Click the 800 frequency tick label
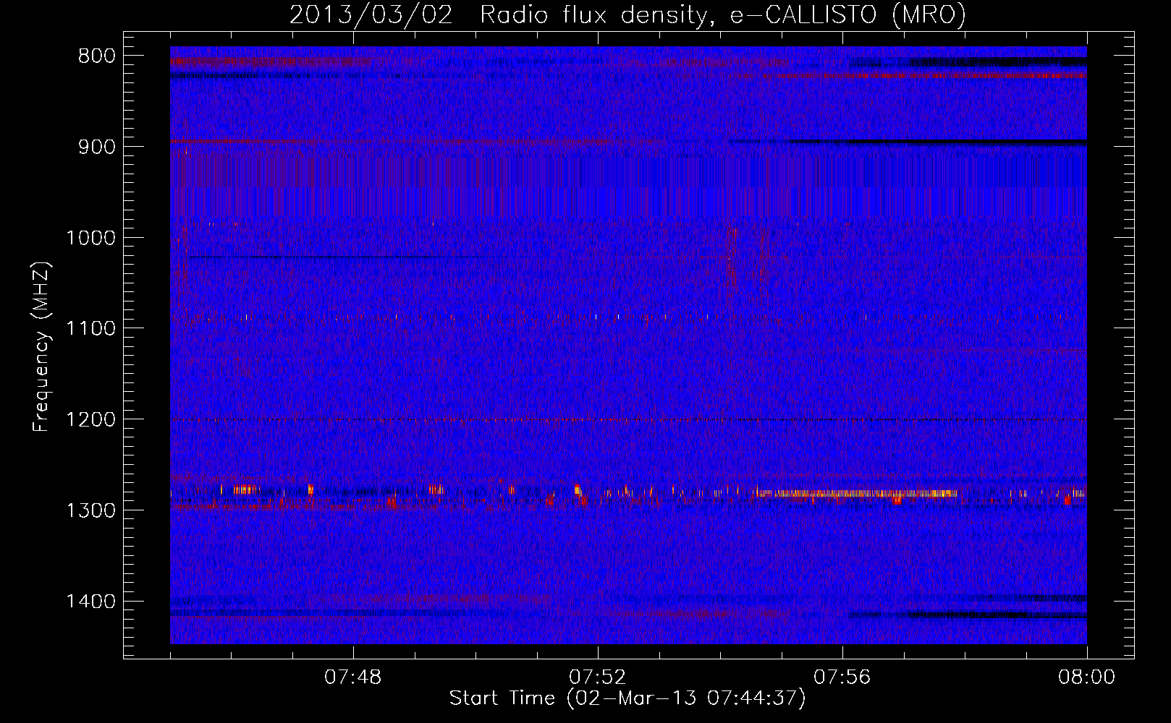The width and height of the screenshot is (1171, 723). 96,56
